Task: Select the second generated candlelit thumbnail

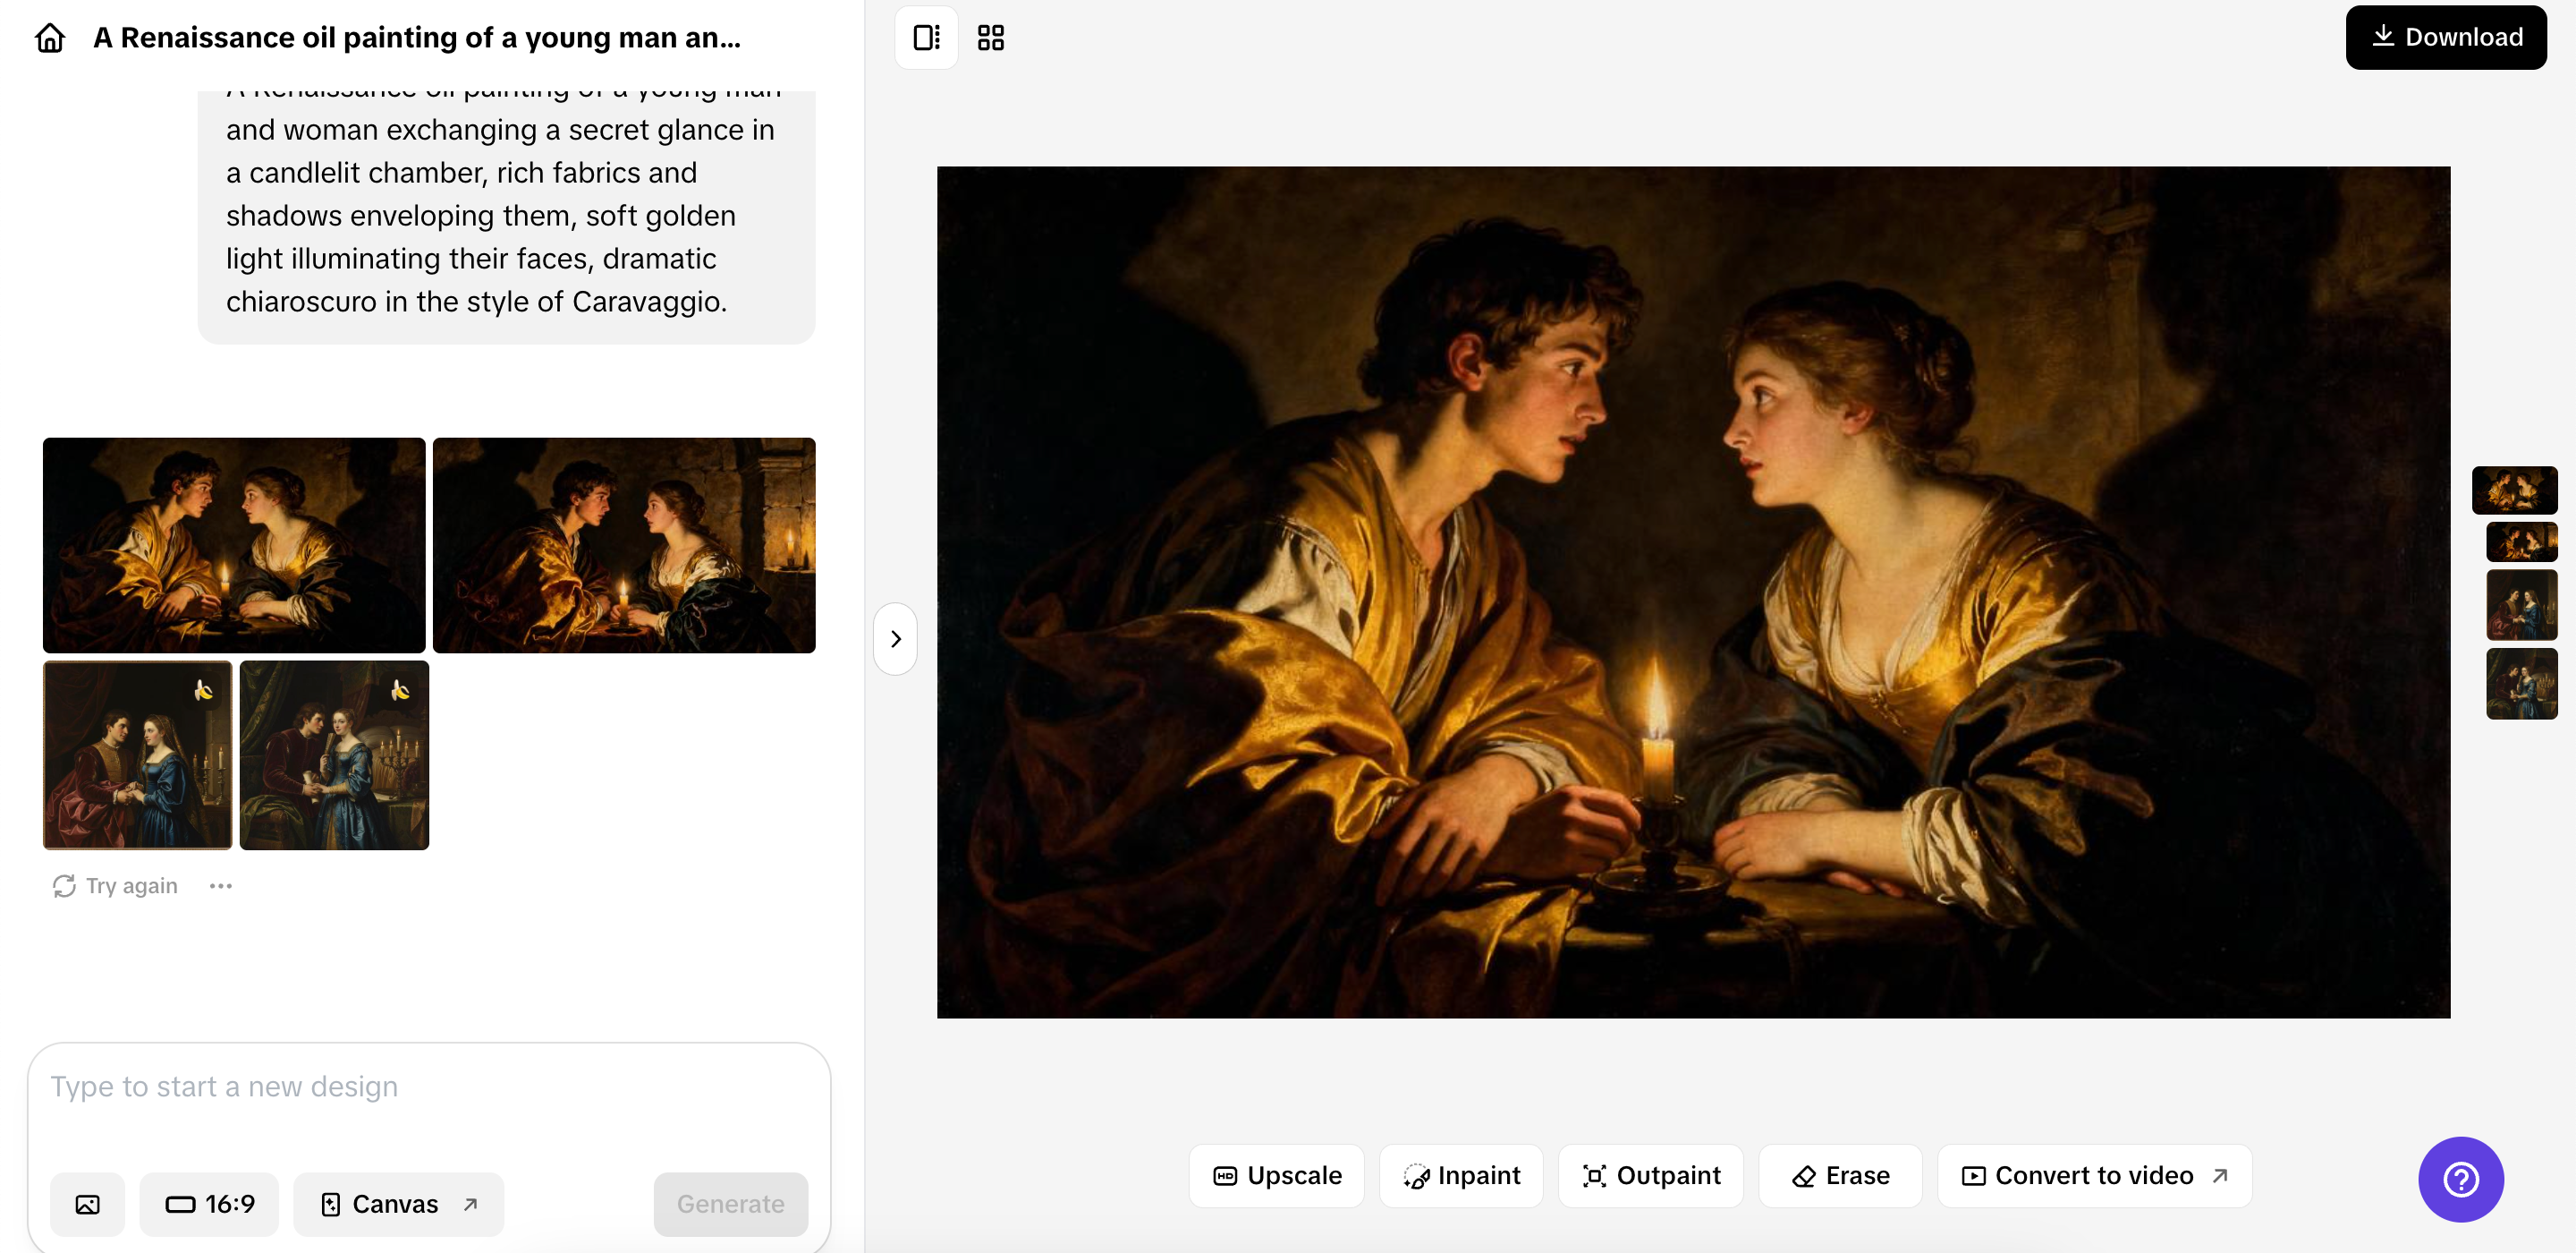Action: click(624, 545)
